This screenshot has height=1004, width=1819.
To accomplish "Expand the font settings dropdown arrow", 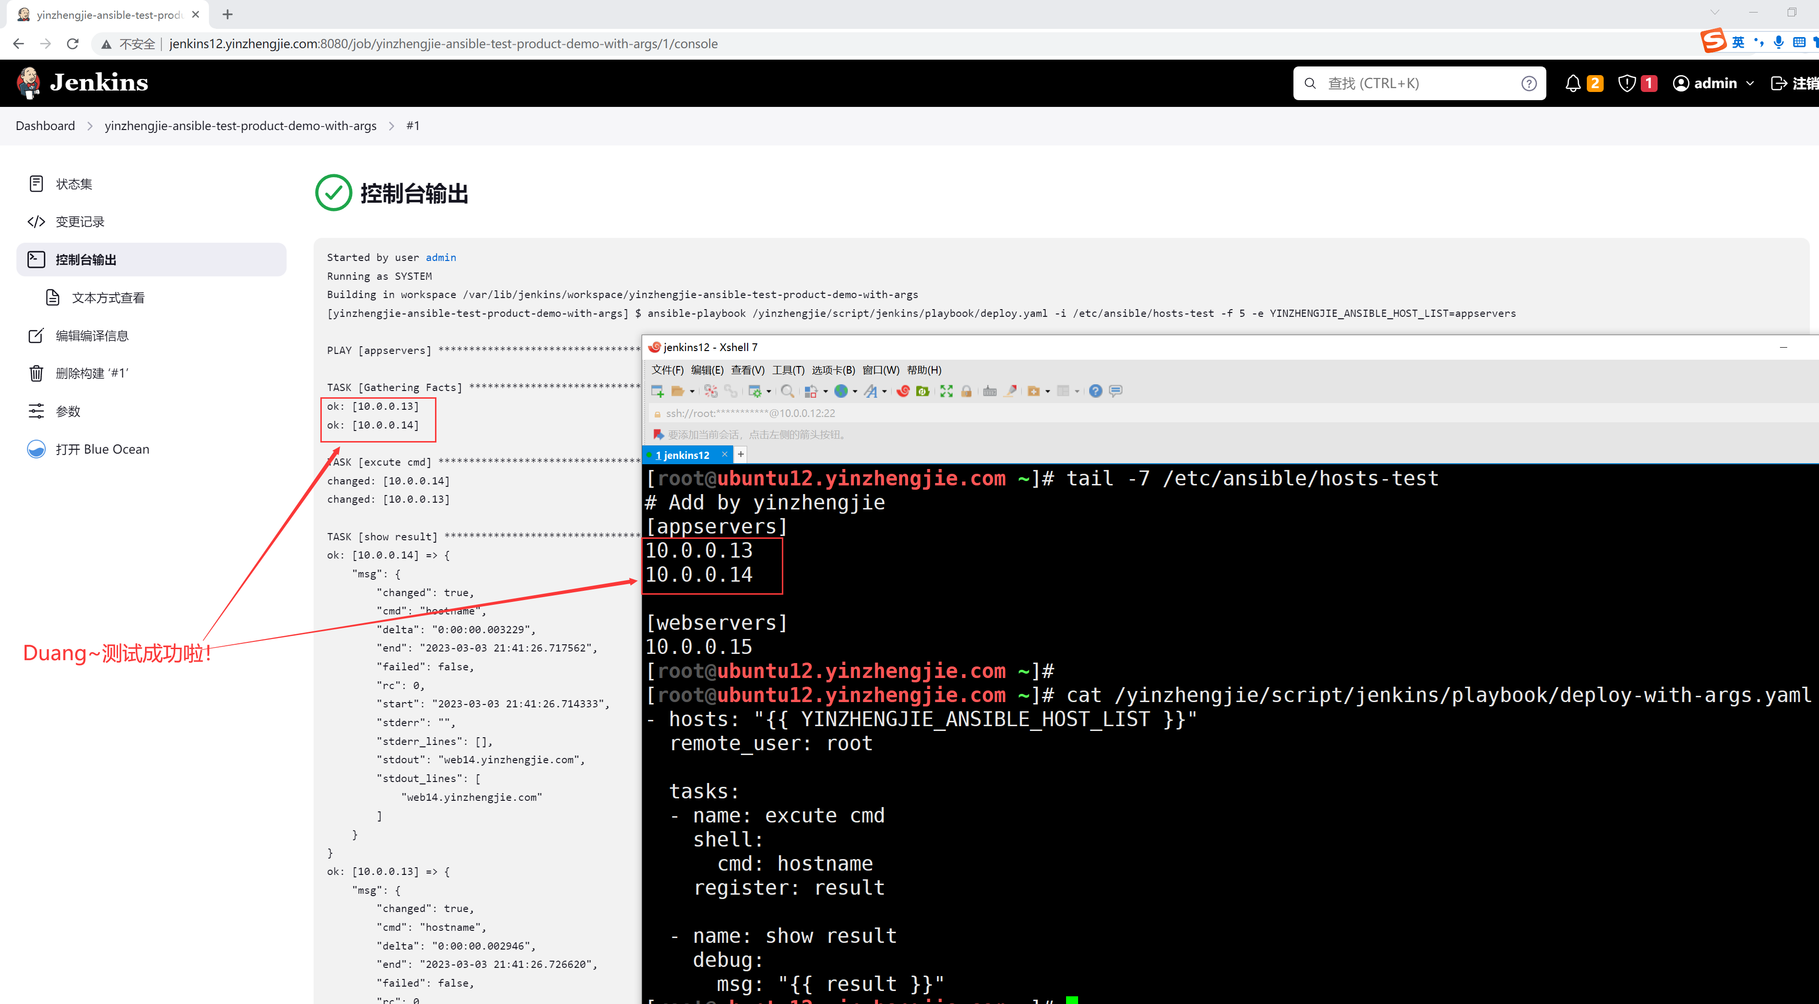I will click(884, 391).
